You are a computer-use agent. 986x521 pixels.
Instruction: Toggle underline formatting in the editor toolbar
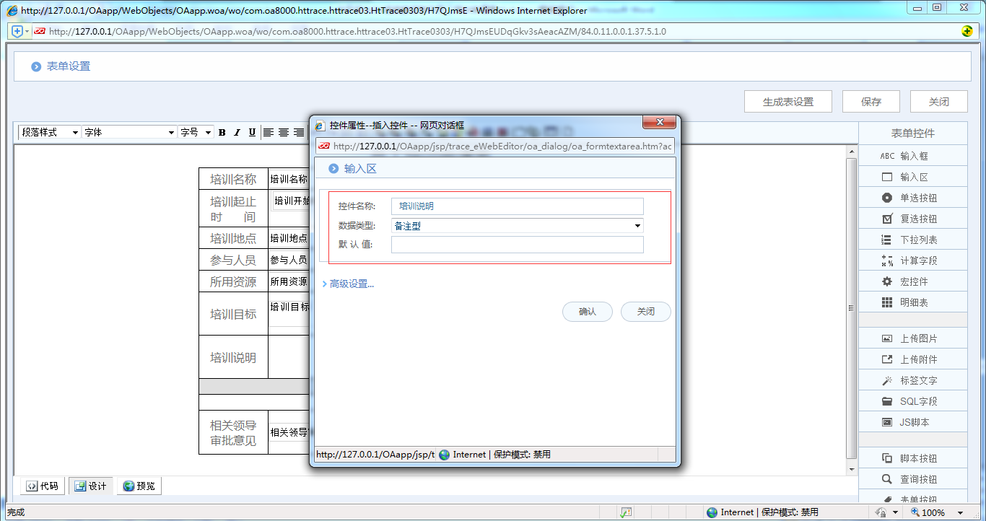click(x=250, y=132)
